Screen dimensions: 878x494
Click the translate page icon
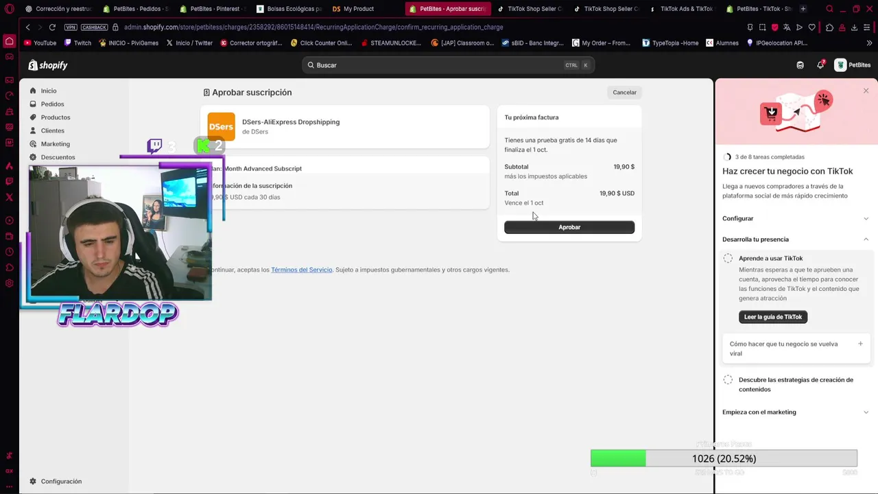click(787, 27)
